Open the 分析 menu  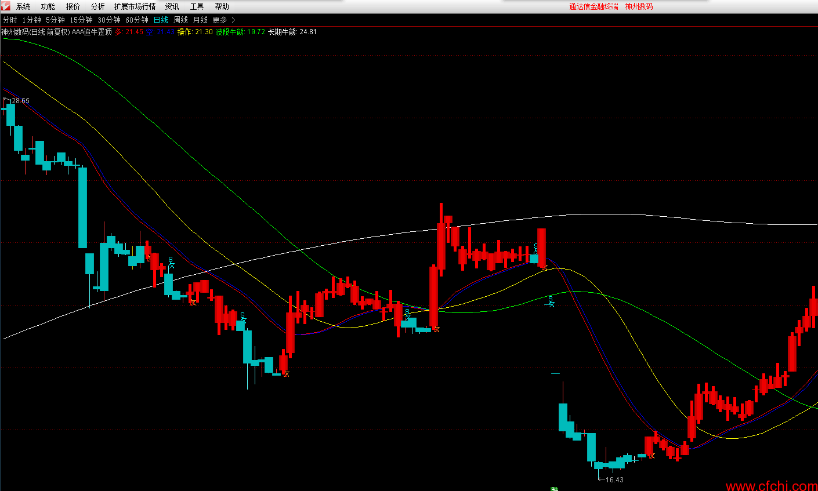coord(98,6)
